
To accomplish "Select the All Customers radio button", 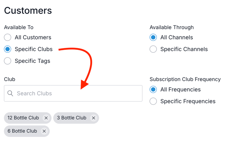I will click(x=8, y=37).
